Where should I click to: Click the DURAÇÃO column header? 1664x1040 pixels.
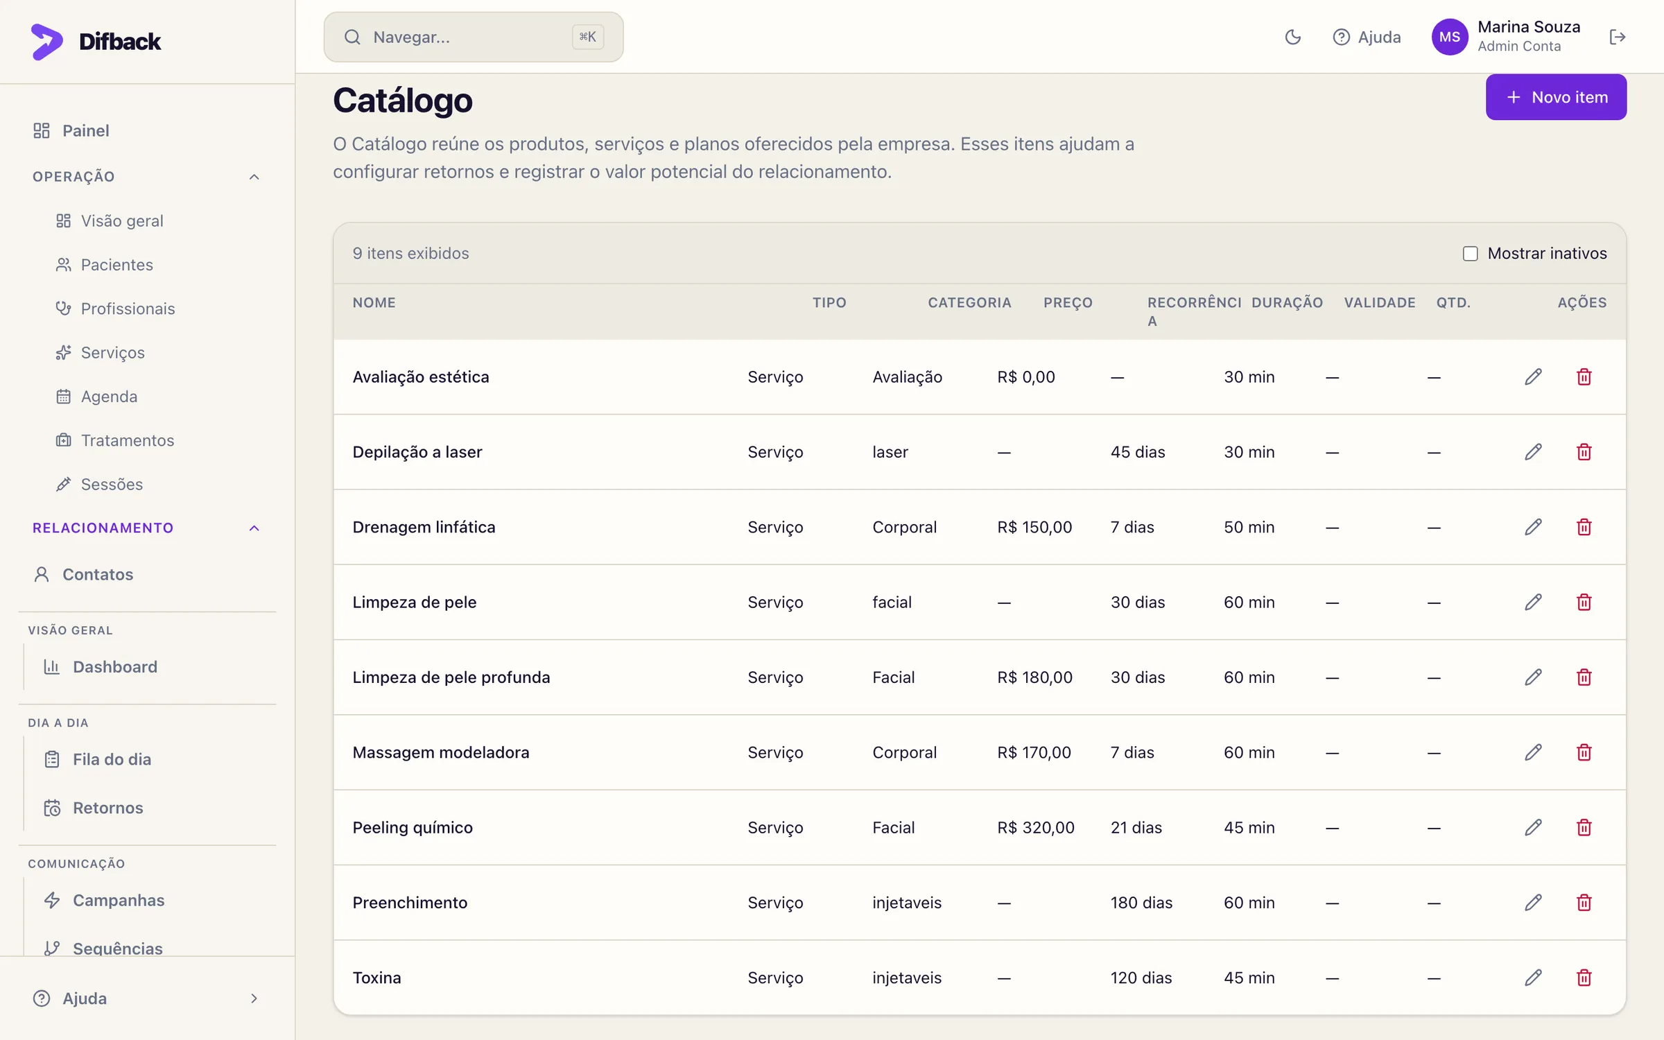1287,303
